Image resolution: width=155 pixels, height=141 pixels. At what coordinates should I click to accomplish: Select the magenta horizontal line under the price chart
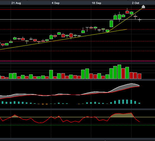(77, 61)
